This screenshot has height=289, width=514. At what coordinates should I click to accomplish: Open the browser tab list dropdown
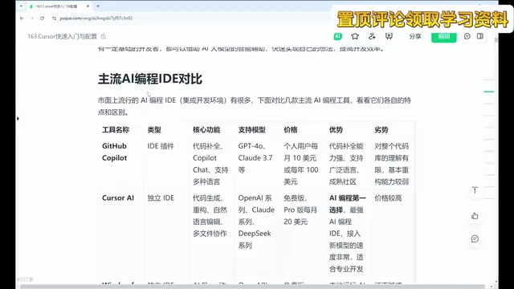pyautogui.click(x=21, y=6)
